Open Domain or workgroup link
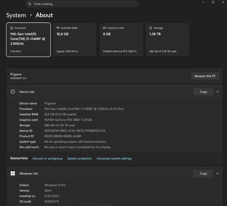227x206 pixels. [x=48, y=159]
